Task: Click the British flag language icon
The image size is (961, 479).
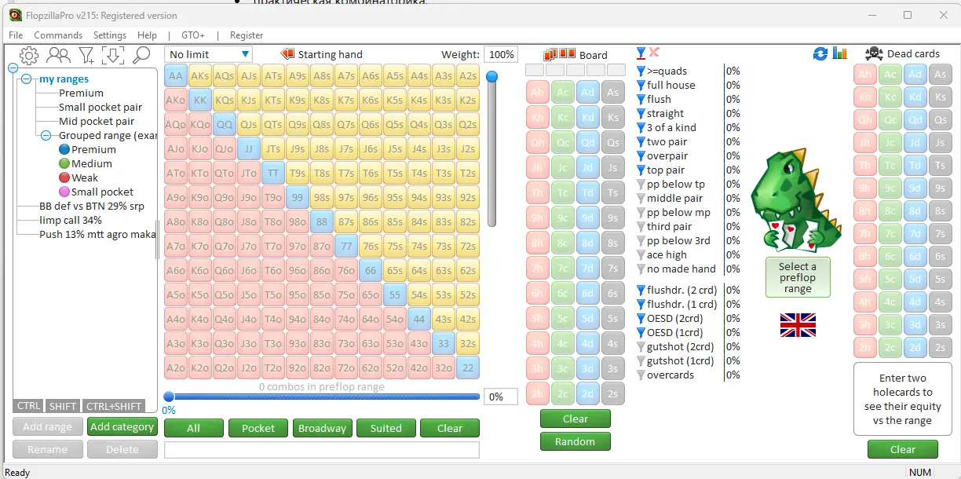Action: pyautogui.click(x=798, y=325)
